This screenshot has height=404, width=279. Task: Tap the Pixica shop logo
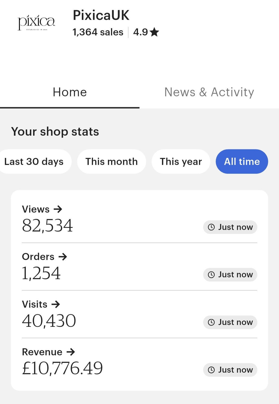[x=36, y=23]
